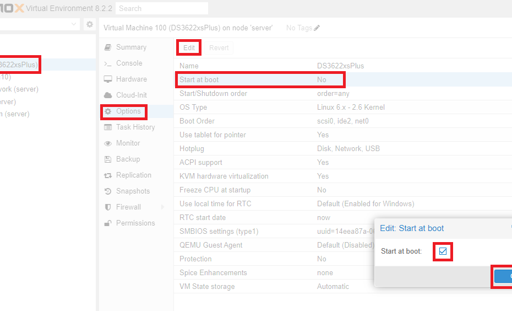Click the Edit button
The height and width of the screenshot is (311, 512).
tap(189, 48)
